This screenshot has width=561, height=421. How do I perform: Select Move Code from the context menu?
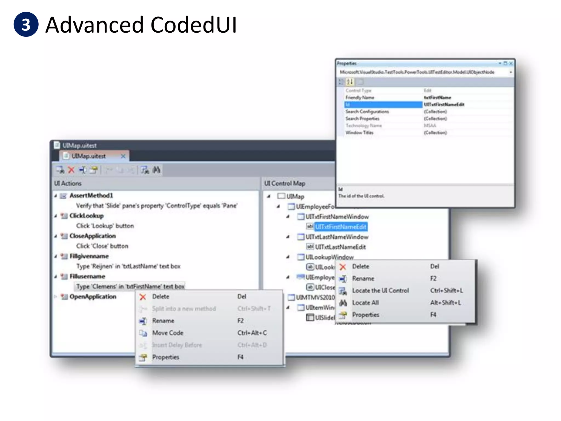[x=209, y=333]
